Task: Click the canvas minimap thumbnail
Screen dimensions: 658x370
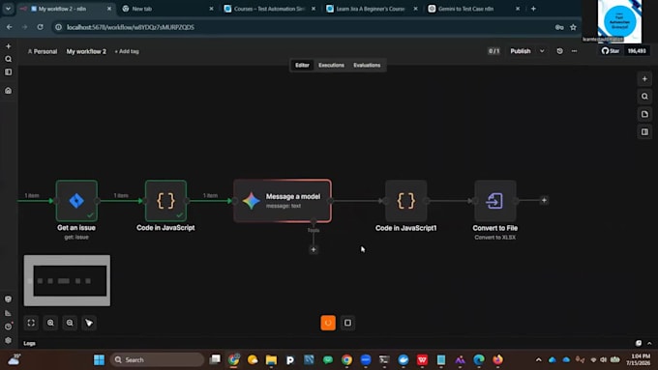Action: [67, 280]
